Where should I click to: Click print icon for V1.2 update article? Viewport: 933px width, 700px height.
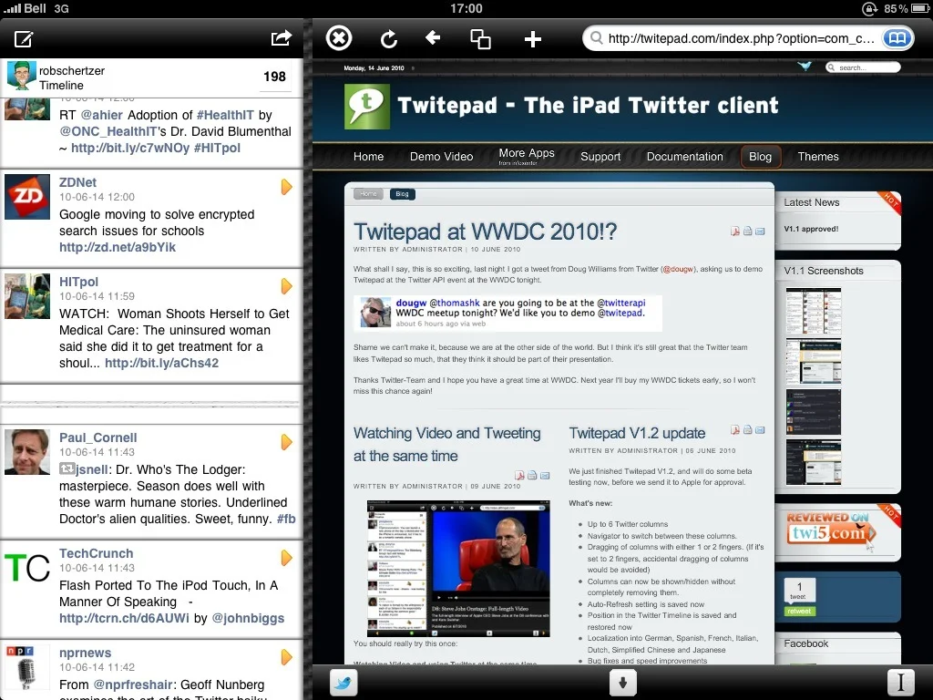tap(748, 430)
